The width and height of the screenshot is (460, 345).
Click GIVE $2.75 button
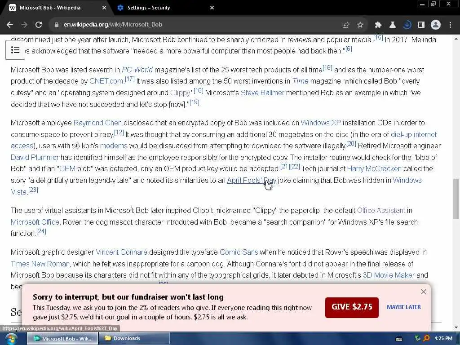pos(352,307)
